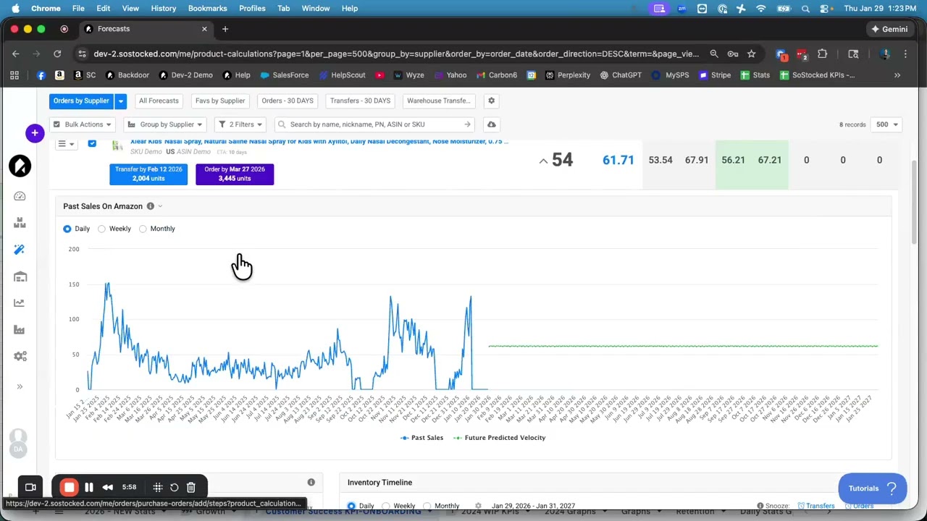927x521 pixels.
Task: Switch to the Orders - 30 DAYS view
Action: coord(288,101)
